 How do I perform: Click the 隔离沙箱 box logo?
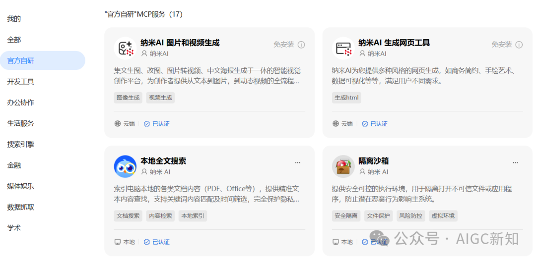coord(343,166)
